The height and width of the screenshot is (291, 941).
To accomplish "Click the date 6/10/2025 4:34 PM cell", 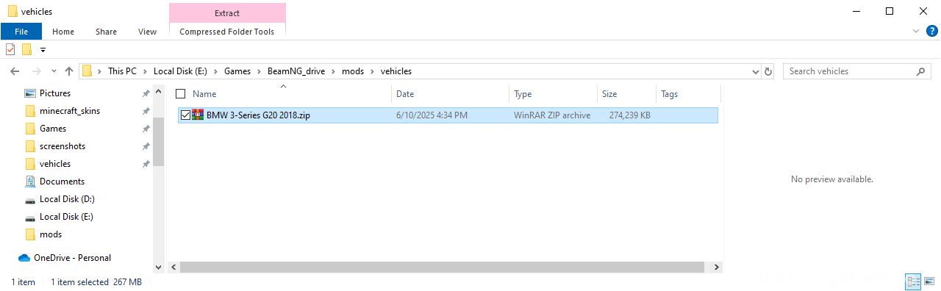I will coord(432,115).
